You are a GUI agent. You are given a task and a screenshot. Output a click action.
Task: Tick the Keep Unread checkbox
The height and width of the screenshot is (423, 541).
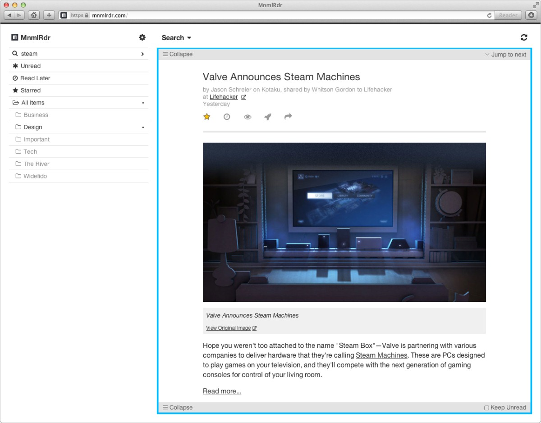click(486, 408)
